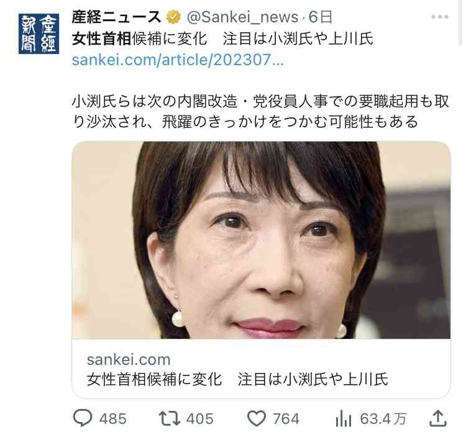Screen dimensions: 466x440
Task: Click the 63.4万 views count
Action: point(383,419)
